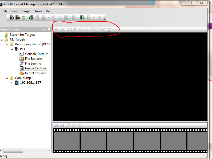
Task: Select Search for Targets in tree
Action: [x=22, y=35]
